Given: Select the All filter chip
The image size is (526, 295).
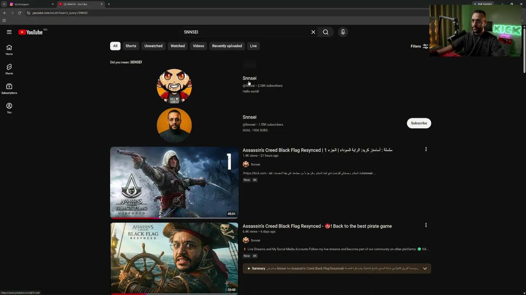Looking at the screenshot, I should 115,46.
